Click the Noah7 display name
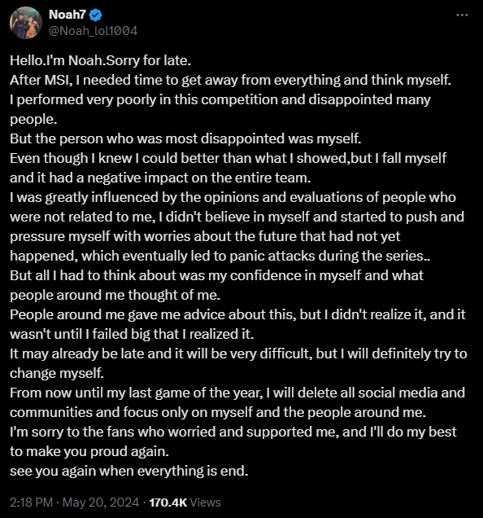 pos(67,15)
